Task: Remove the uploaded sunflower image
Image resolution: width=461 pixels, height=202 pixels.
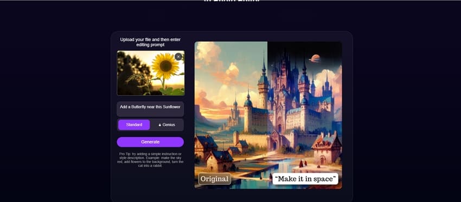Action: coord(178,57)
